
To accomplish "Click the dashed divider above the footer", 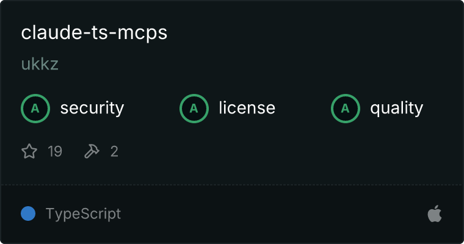I will (232, 185).
